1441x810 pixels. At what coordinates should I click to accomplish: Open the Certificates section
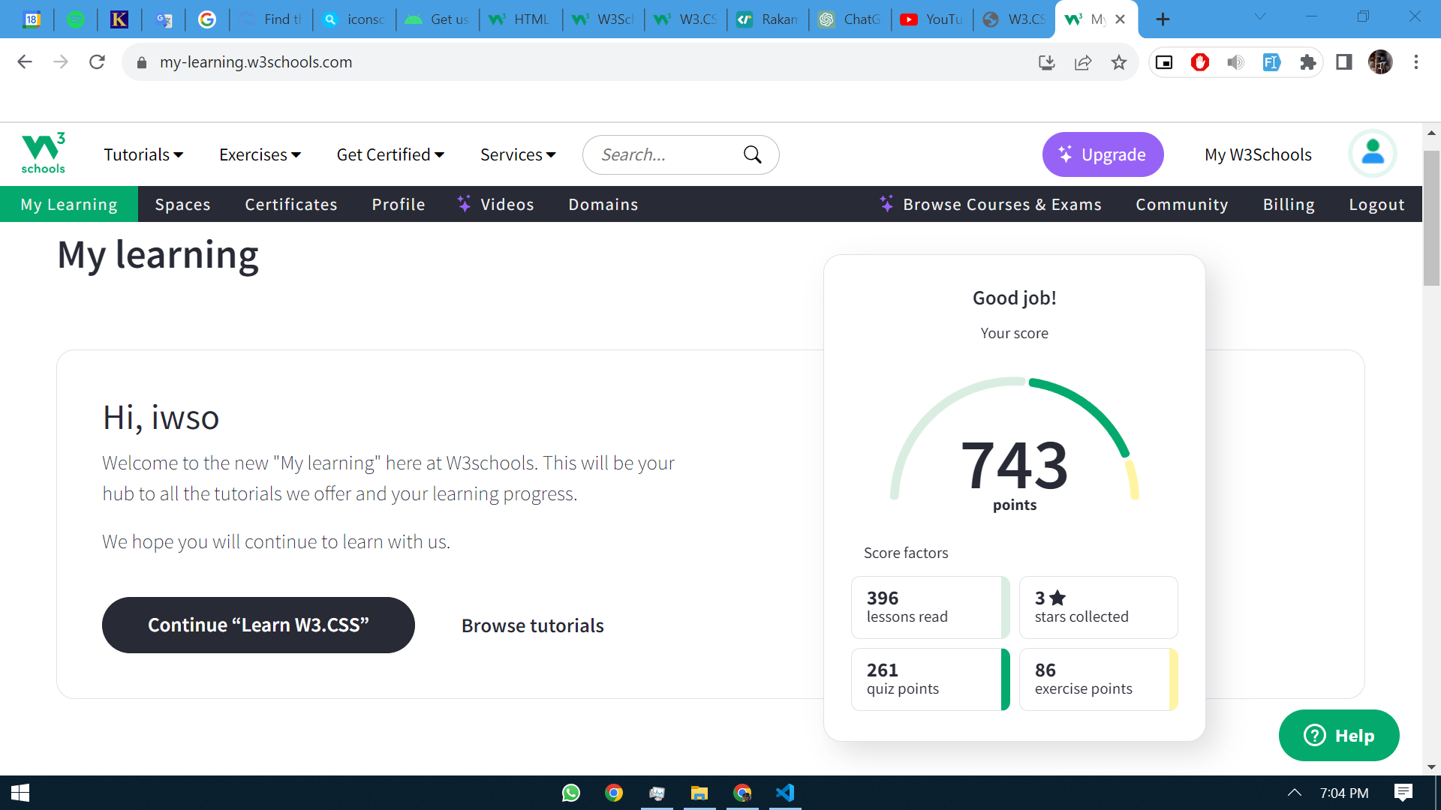click(x=291, y=203)
